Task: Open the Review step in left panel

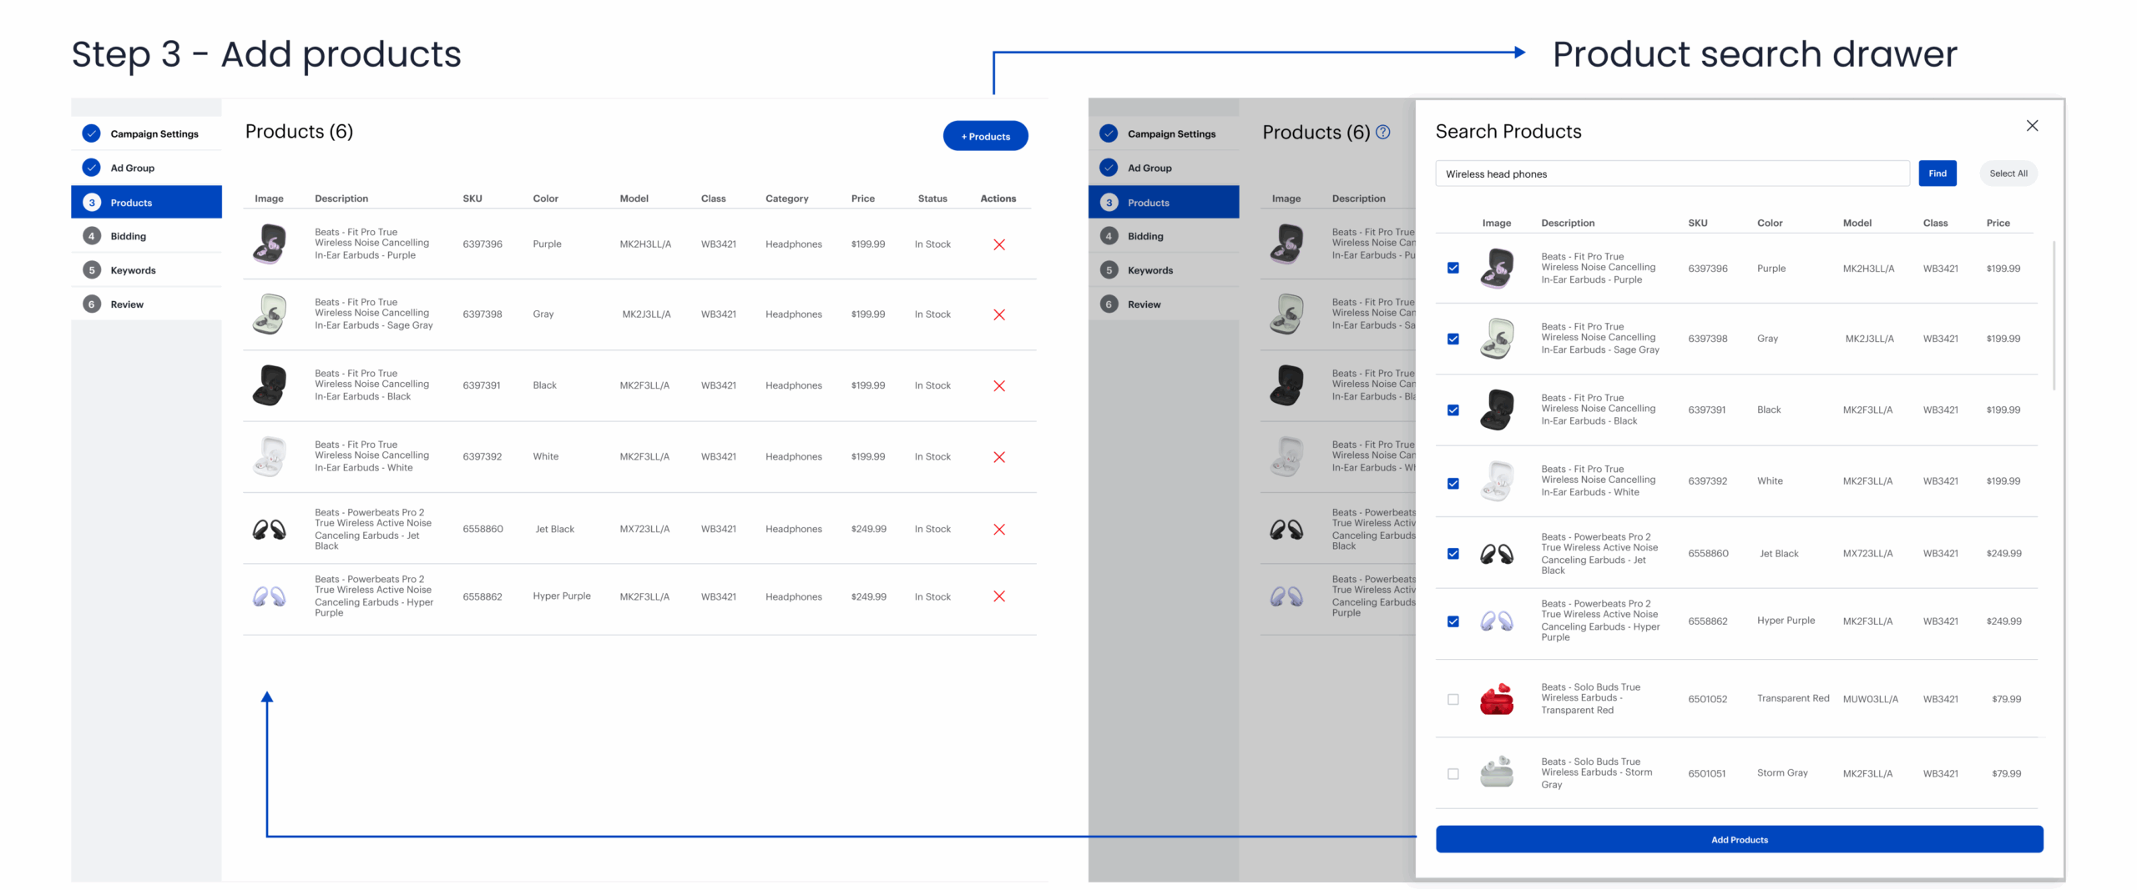Action: click(x=146, y=304)
